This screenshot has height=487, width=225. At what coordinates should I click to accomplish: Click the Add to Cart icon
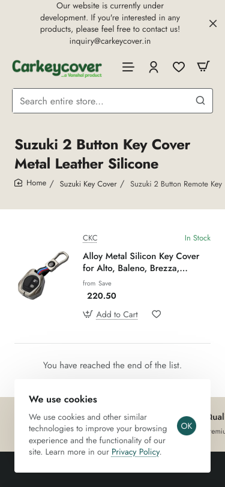(88, 314)
